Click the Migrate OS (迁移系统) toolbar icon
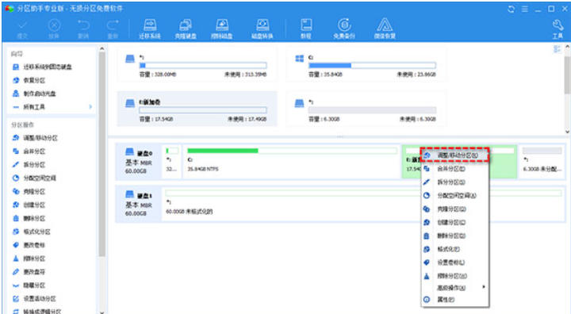 [x=150, y=29]
